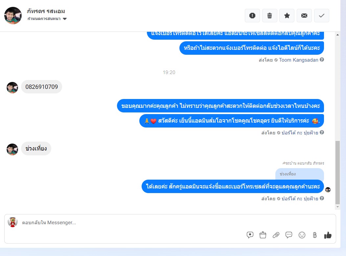346x256 pixels.
Task: Open emoji picker smiley icon
Action: pyautogui.click(x=302, y=235)
